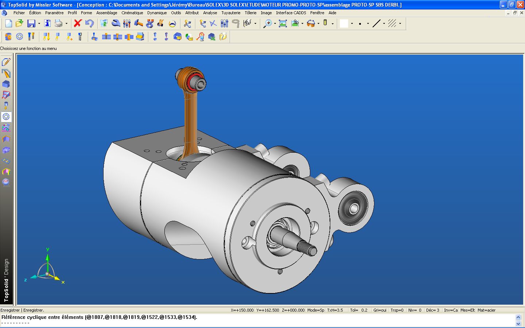The image size is (525, 328).
Task: Click the Mat=acier material field
Action: coord(486,310)
